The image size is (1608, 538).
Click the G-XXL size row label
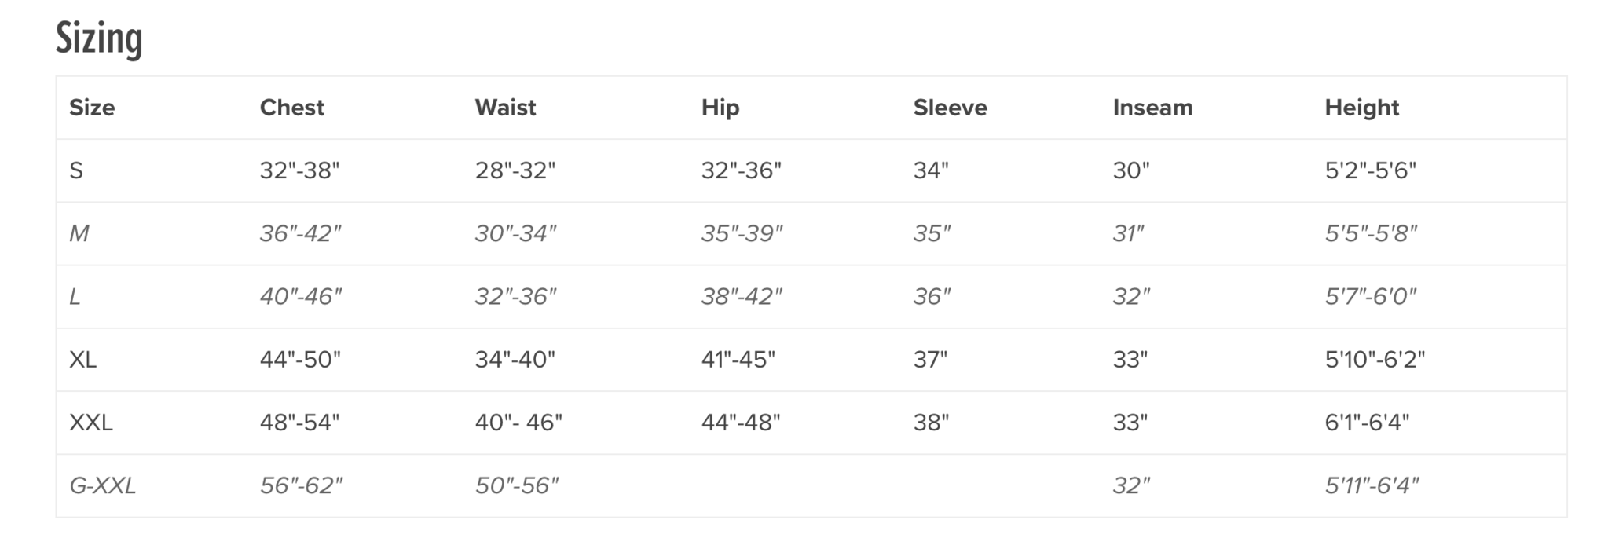pos(103,485)
